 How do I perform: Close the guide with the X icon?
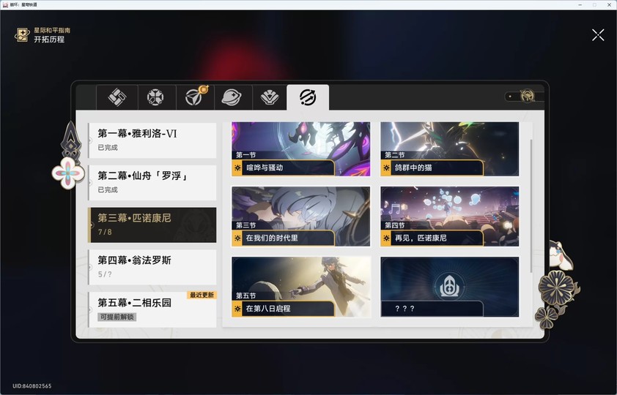tap(598, 35)
